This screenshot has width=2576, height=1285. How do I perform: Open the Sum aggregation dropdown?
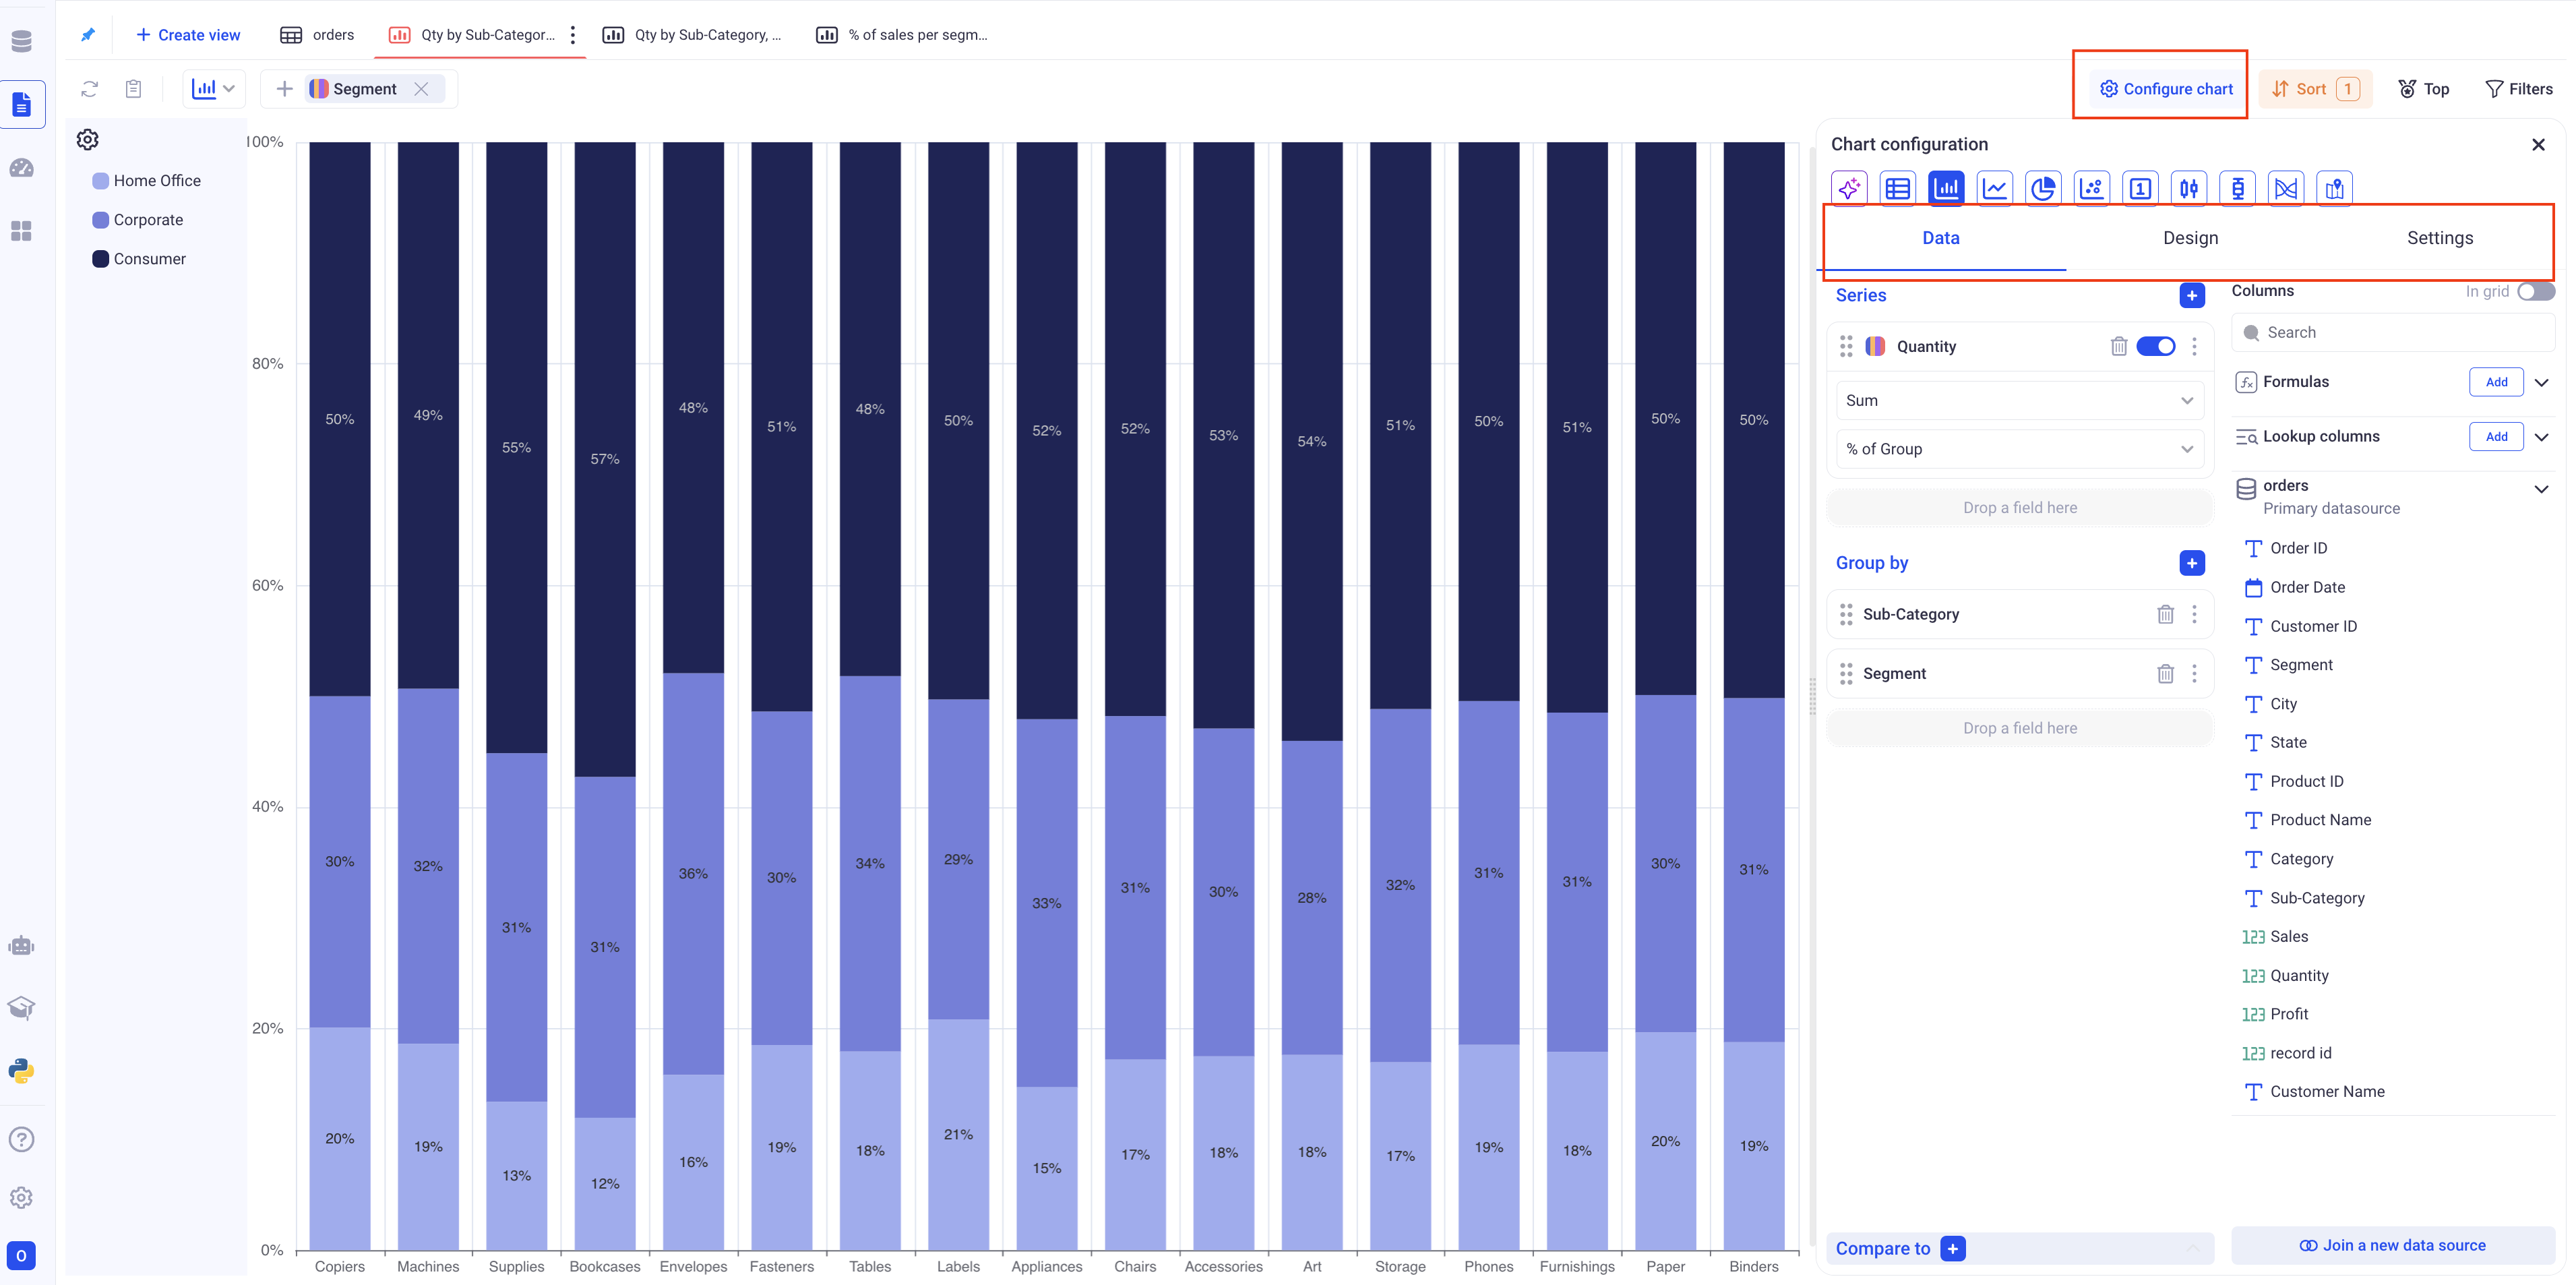(2019, 400)
